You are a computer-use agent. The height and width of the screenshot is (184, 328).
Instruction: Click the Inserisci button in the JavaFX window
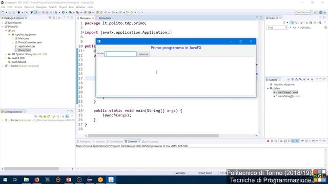tap(143, 54)
